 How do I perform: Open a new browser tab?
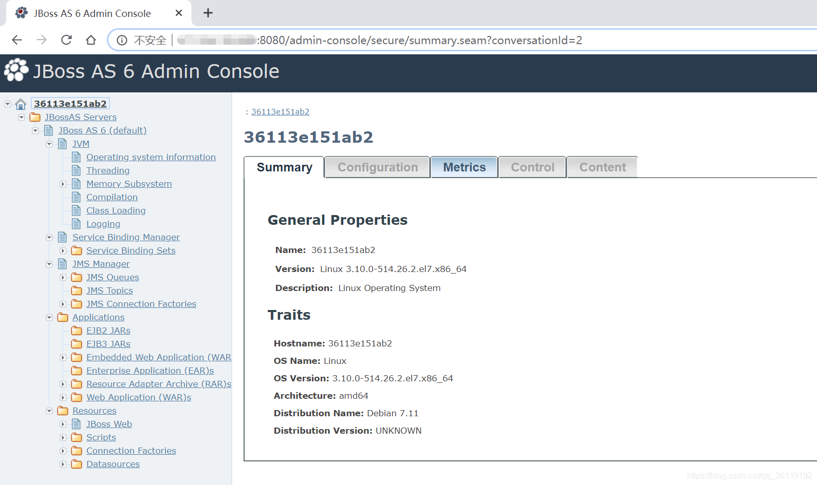click(208, 13)
